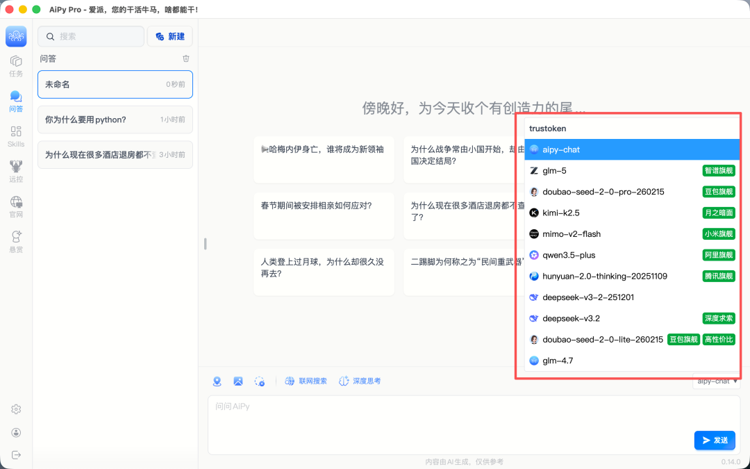Click the location pin icon above input

217,381
